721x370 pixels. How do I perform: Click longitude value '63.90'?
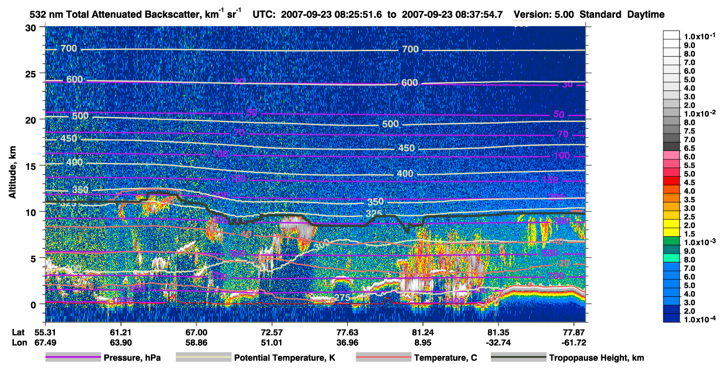tap(120, 343)
